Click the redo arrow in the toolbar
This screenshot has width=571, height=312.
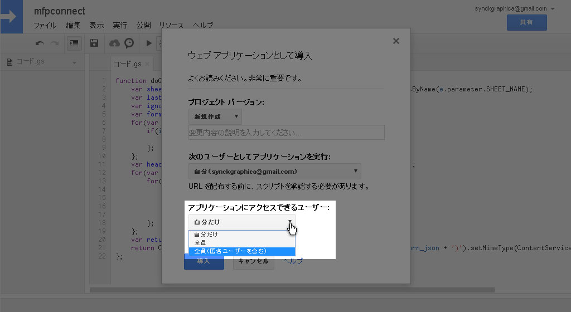click(x=54, y=43)
